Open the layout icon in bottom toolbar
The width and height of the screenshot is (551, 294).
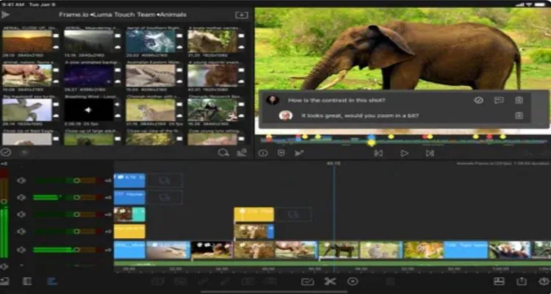(499, 282)
